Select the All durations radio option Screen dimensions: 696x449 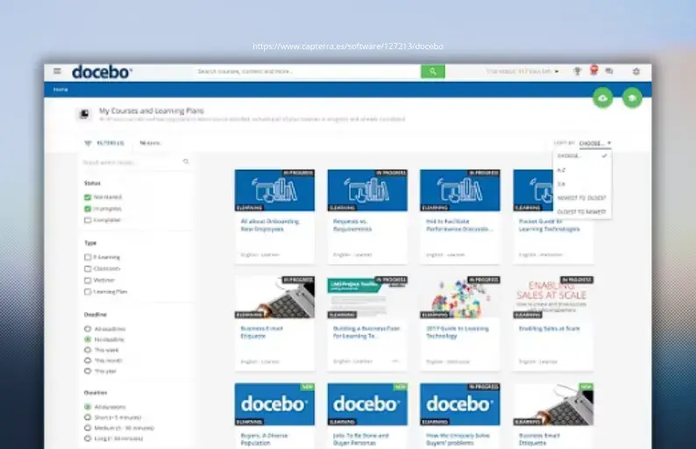click(88, 407)
